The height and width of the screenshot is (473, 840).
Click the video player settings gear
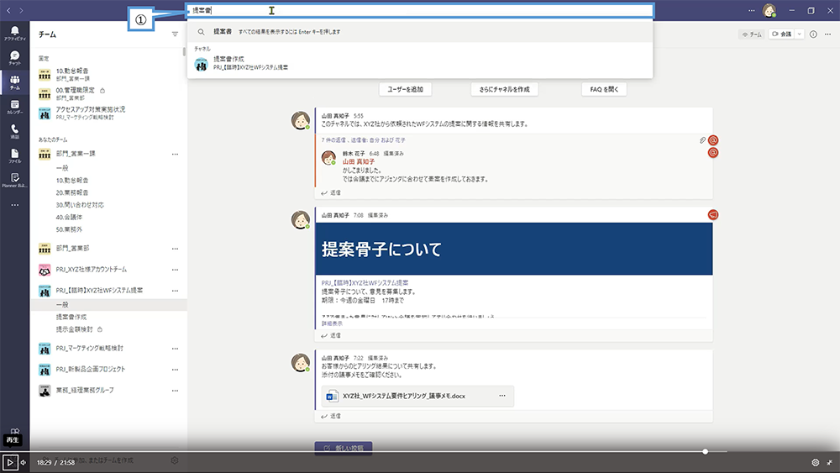pos(816,462)
